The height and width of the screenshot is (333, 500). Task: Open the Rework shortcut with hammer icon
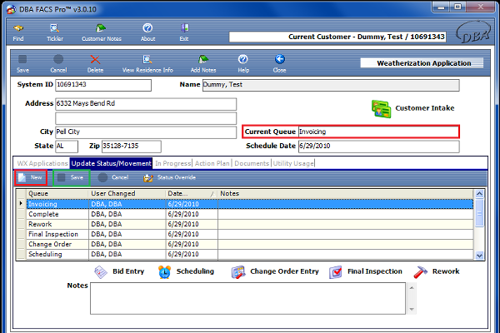[437, 272]
